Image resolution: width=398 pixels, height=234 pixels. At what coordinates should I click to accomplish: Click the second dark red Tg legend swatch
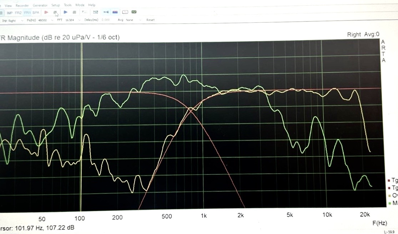(389, 188)
